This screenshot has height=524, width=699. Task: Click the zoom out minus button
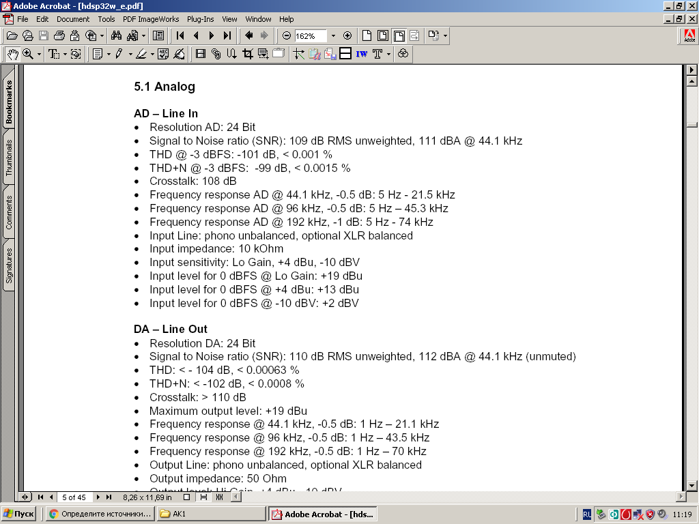point(287,35)
